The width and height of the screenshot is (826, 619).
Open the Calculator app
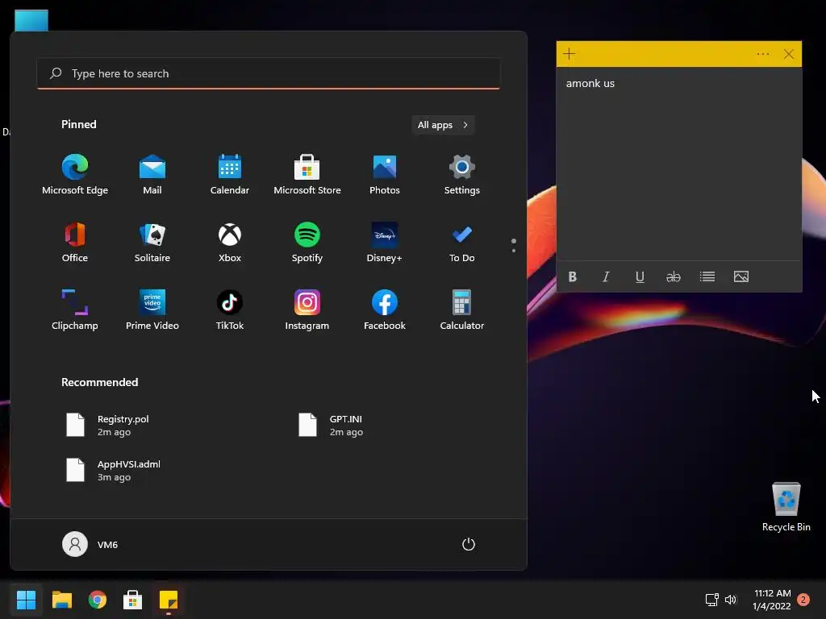click(x=462, y=310)
